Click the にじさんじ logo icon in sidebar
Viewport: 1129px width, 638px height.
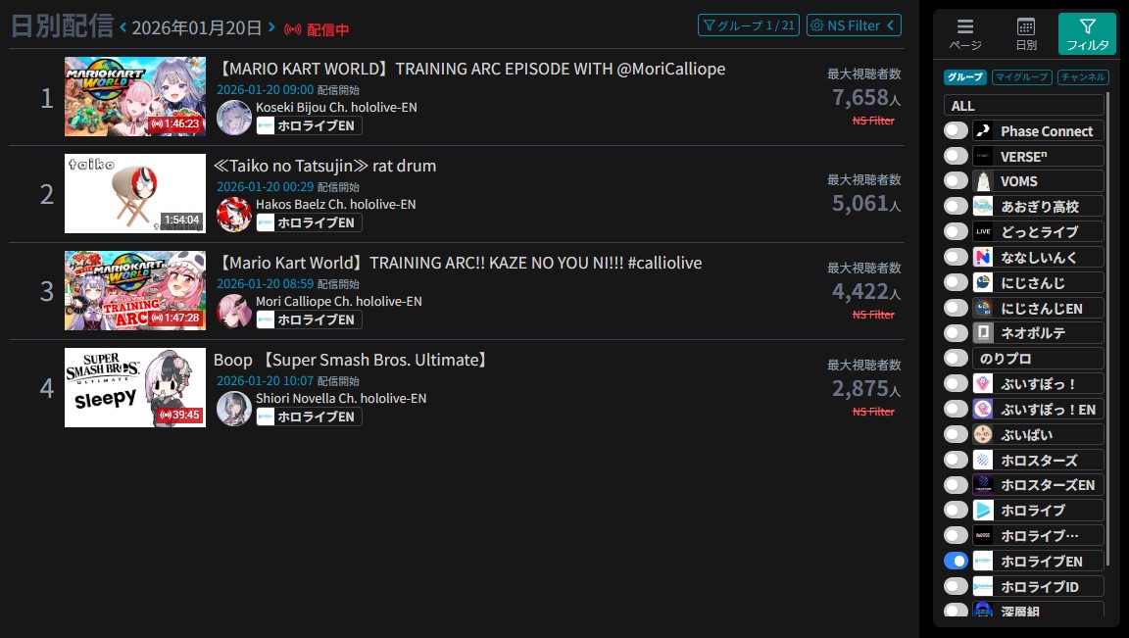(x=983, y=282)
